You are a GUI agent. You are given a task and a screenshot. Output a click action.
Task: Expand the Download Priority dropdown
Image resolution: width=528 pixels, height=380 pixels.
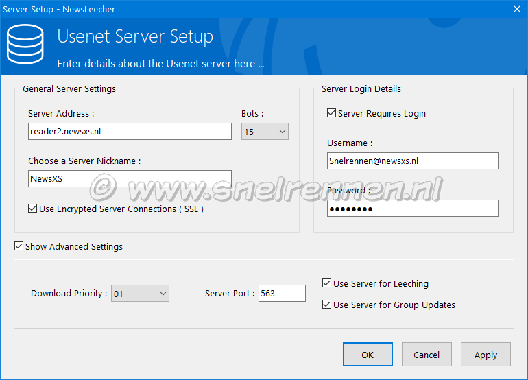click(x=140, y=294)
